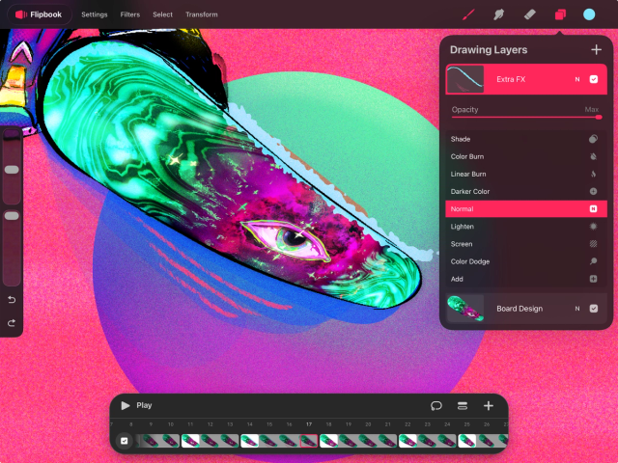Image resolution: width=618 pixels, height=463 pixels.
Task: Select frame 22 thumbnail
Action: (x=407, y=441)
